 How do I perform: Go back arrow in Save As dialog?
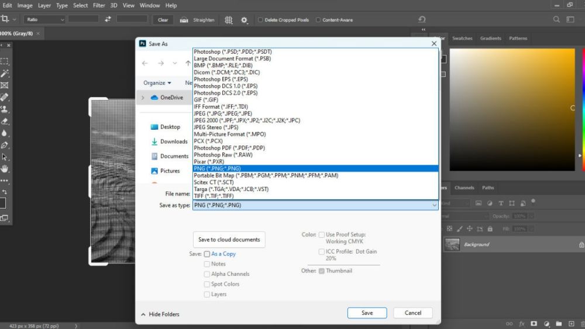click(x=144, y=63)
